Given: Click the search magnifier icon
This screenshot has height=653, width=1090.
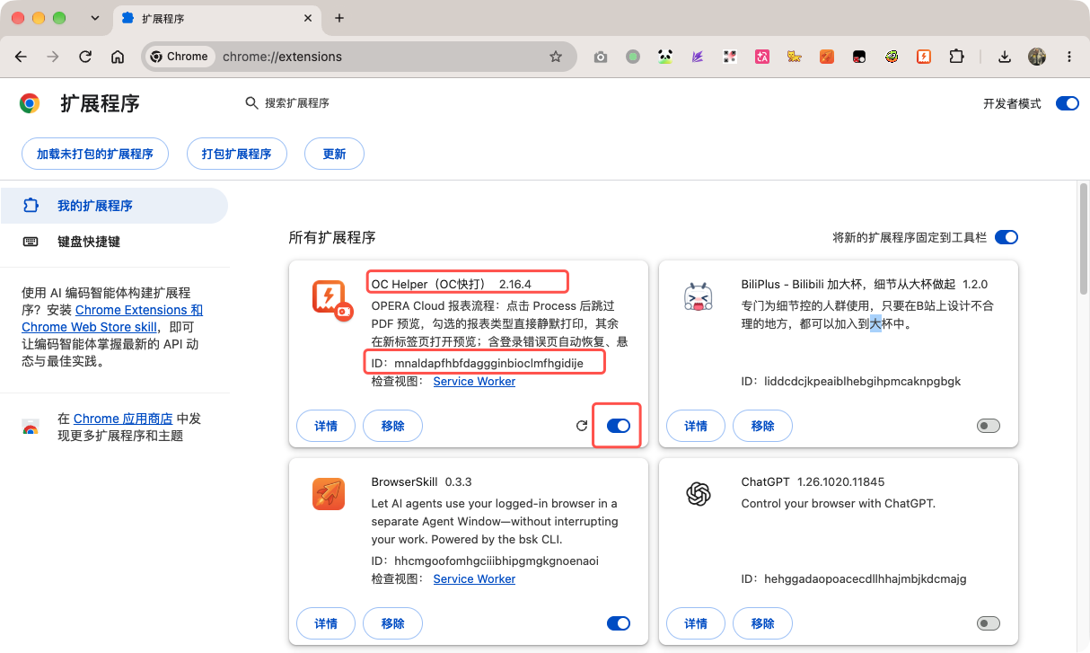Looking at the screenshot, I should click(252, 103).
